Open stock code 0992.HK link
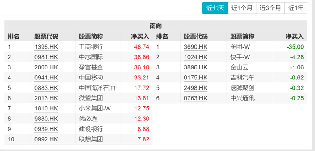315x151 pixels. coord(46,139)
